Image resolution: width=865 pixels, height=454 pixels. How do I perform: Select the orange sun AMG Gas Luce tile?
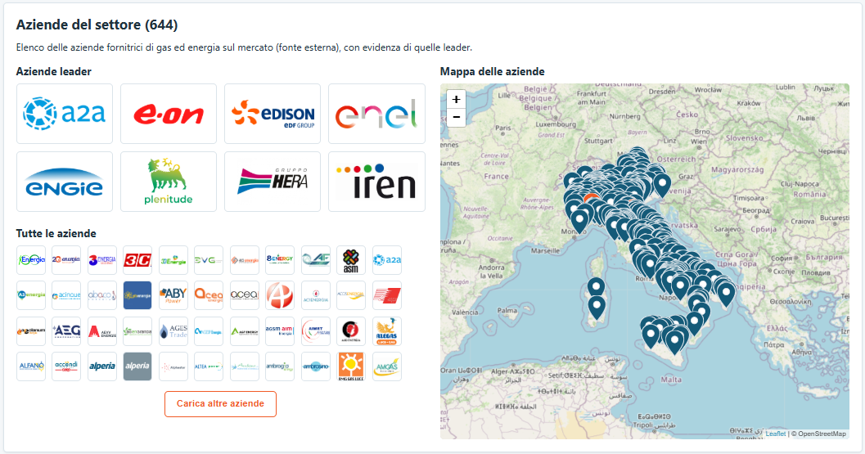point(351,366)
